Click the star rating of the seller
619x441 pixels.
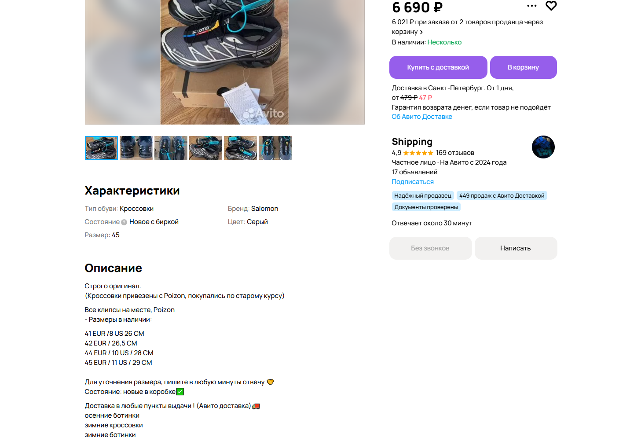pyautogui.click(x=418, y=153)
